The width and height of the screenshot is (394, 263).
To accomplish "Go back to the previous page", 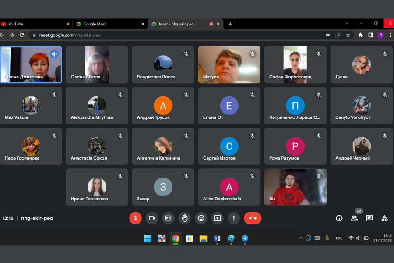I will 2,35.
